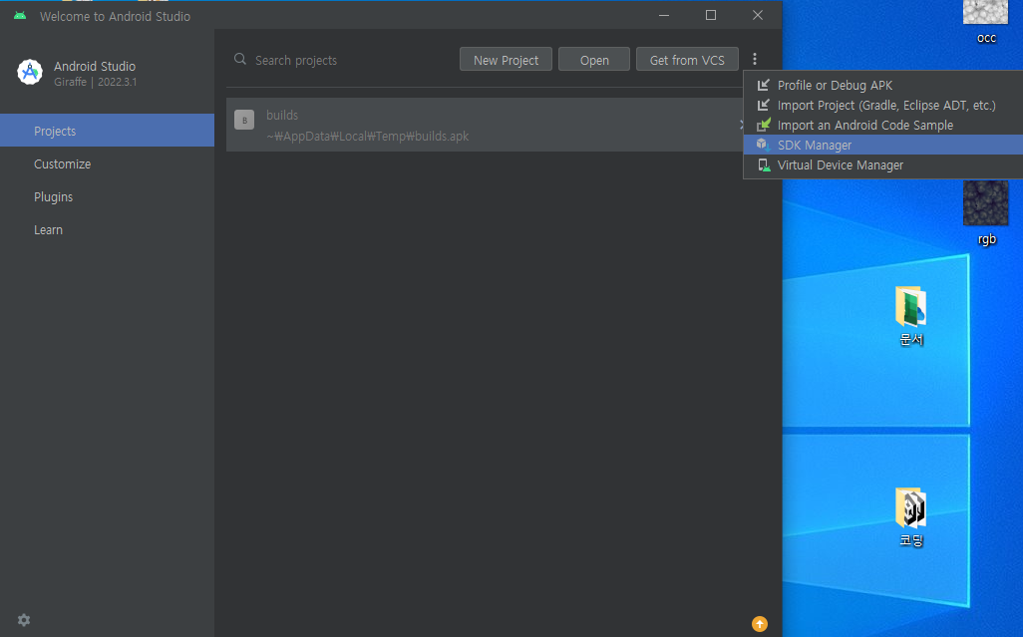
Task: Open the 문서 folder on desktop
Action: point(910,316)
